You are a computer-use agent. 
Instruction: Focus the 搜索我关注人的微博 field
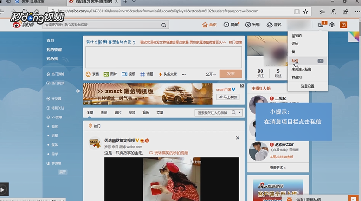click(213, 113)
